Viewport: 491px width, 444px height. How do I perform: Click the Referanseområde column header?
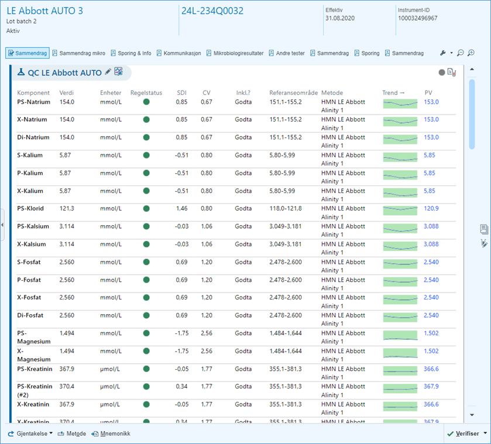pos(293,92)
